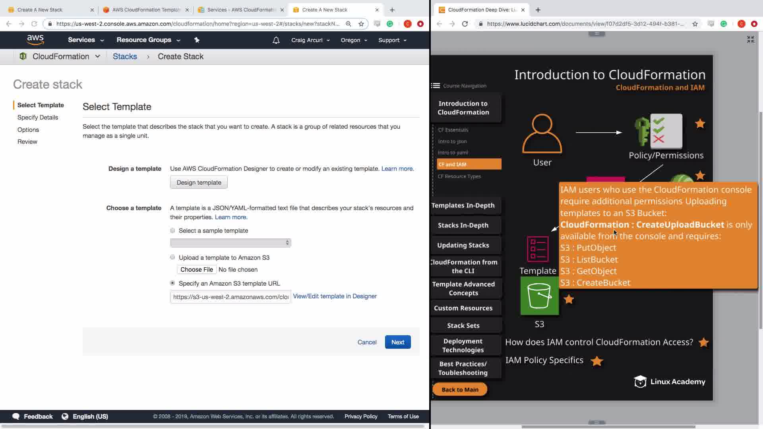Open the notifications bell icon

[276, 40]
